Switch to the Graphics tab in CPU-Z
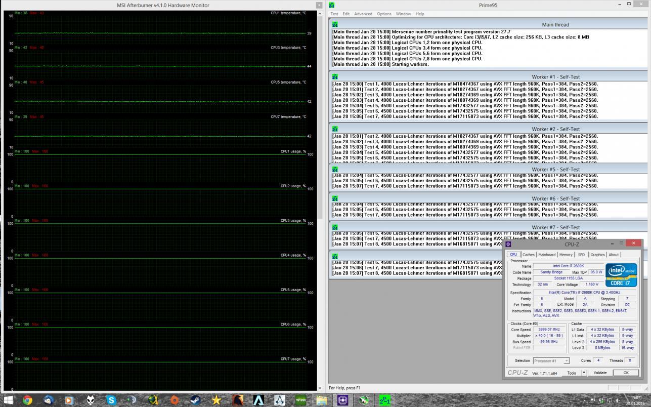Screen dimensions: 651x407 point(597,255)
